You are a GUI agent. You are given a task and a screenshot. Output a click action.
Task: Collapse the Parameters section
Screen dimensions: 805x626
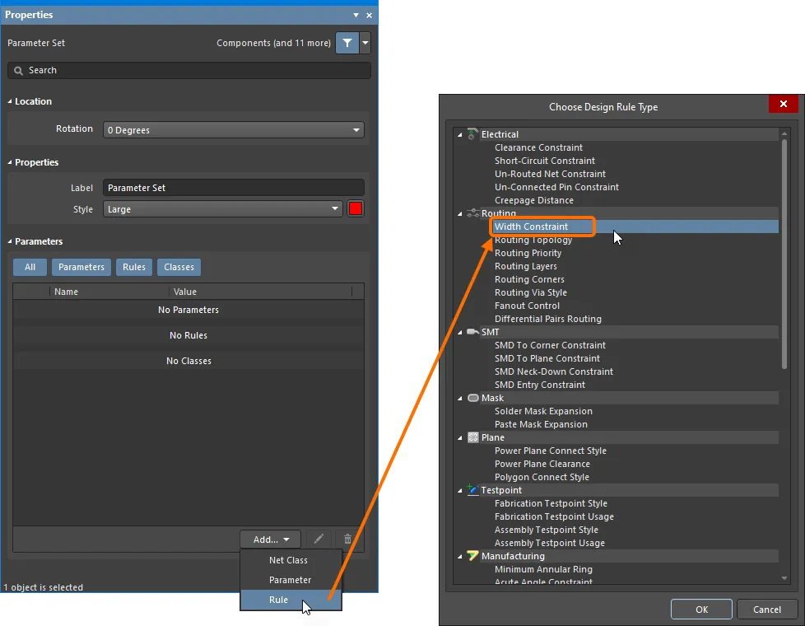tap(10, 241)
